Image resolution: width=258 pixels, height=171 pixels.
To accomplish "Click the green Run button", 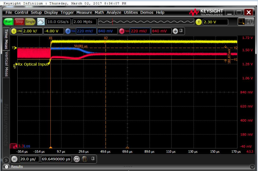I will point(8,22).
